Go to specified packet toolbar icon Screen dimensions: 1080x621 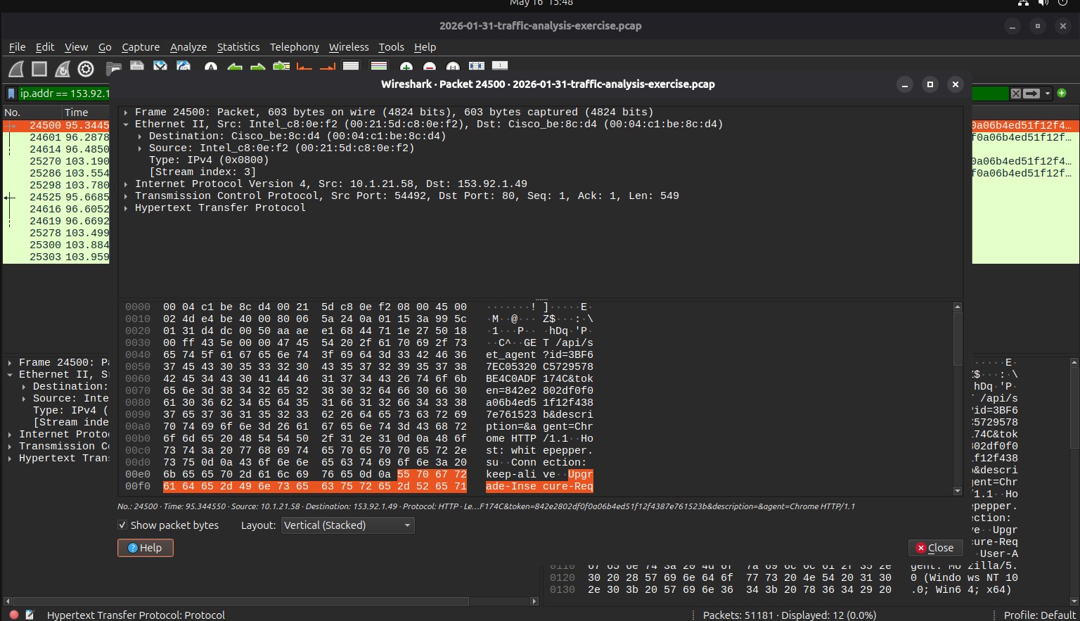281,67
